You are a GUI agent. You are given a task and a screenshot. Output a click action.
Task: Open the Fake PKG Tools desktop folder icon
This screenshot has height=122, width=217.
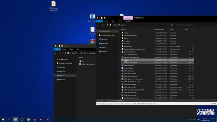[93, 32]
